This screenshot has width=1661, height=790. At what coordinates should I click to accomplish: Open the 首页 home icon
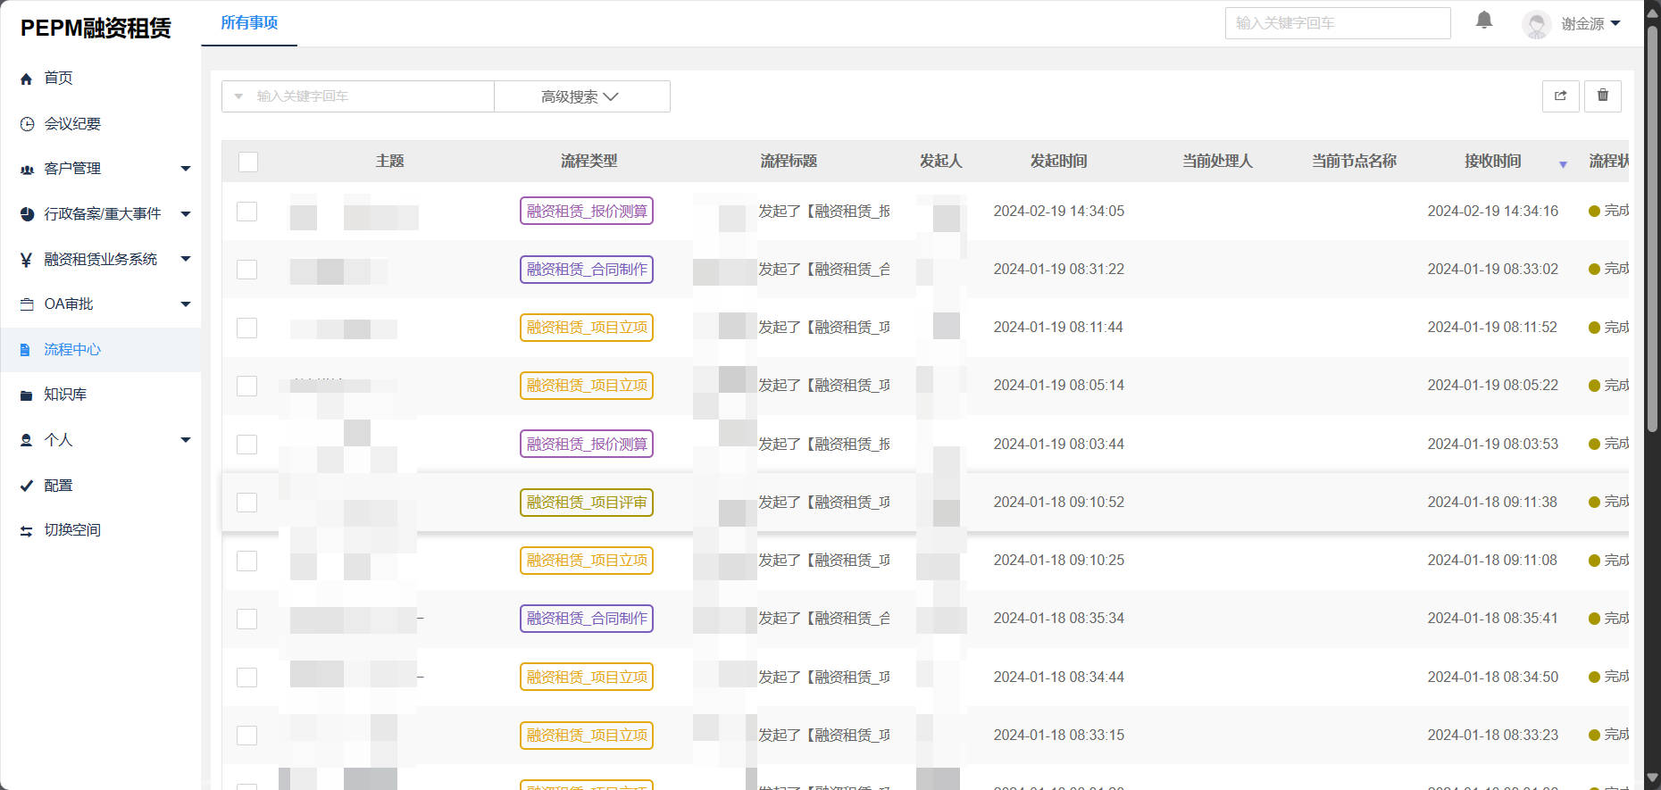click(27, 79)
